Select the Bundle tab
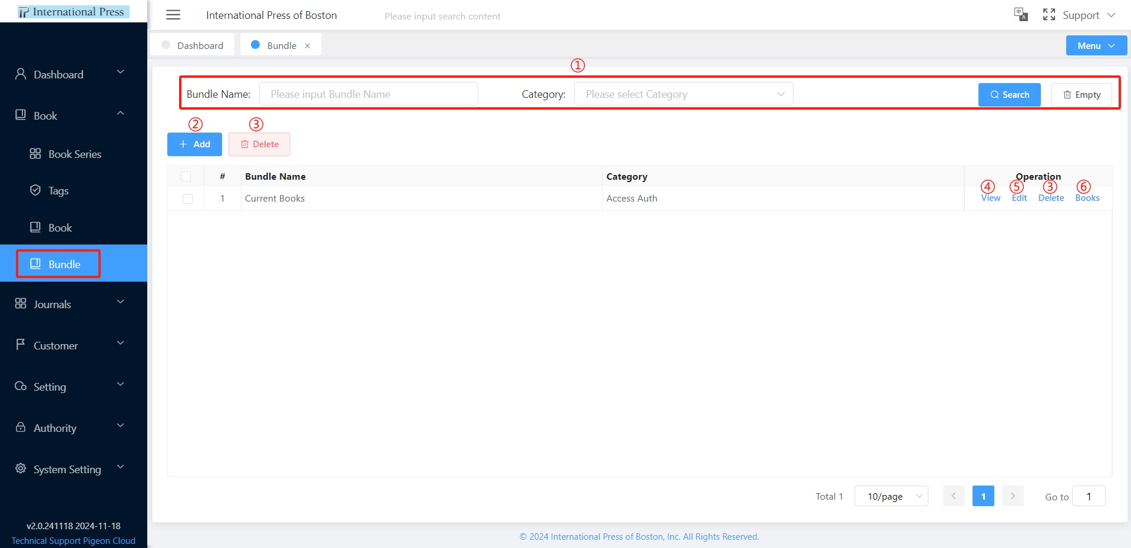This screenshot has width=1131, height=548. click(x=281, y=45)
